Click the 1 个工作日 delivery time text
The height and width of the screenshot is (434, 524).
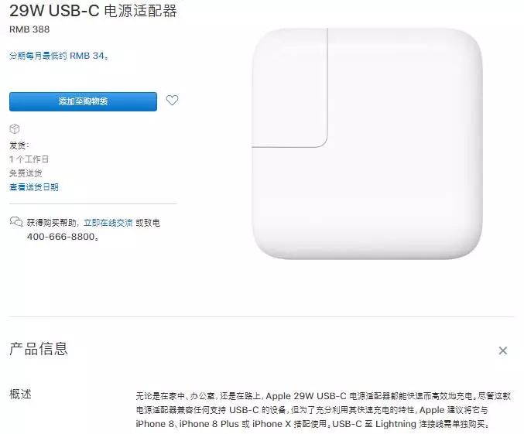[x=29, y=159]
